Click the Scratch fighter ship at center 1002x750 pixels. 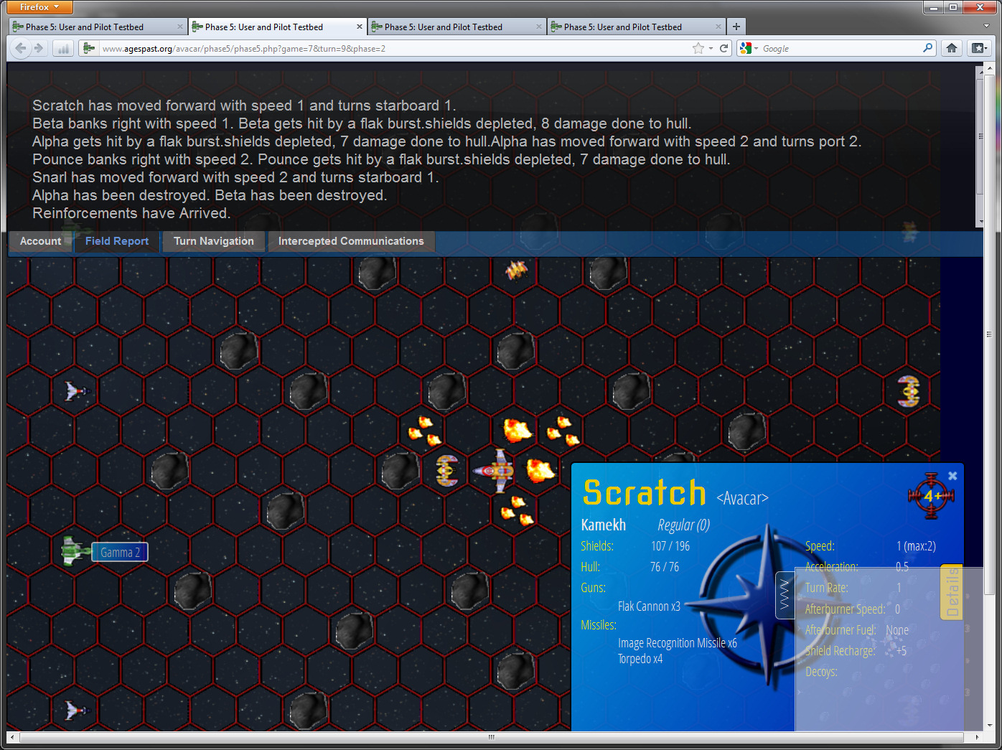495,471
